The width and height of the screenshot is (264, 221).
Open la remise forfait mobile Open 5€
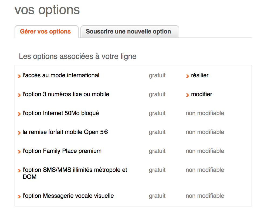(65, 132)
